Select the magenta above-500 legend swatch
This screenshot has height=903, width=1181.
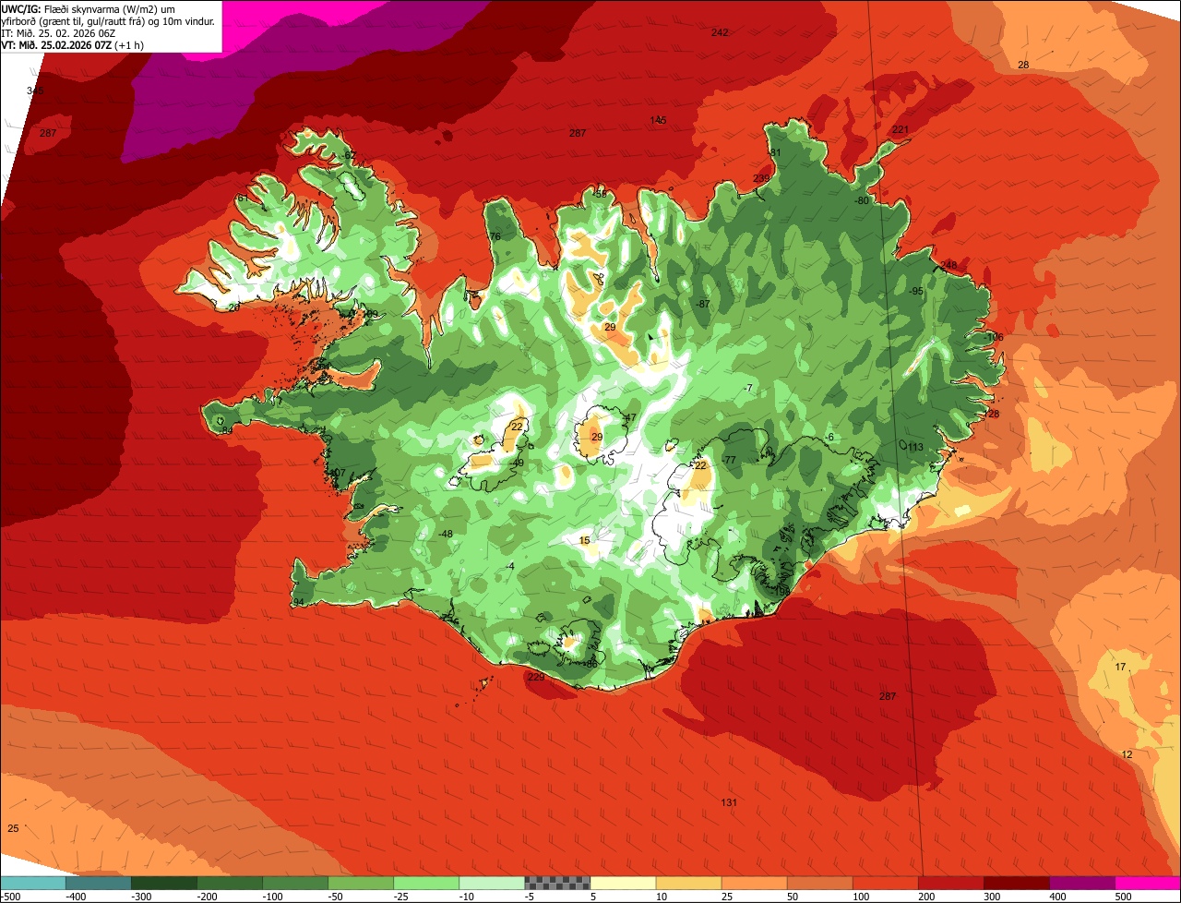click(x=1148, y=882)
